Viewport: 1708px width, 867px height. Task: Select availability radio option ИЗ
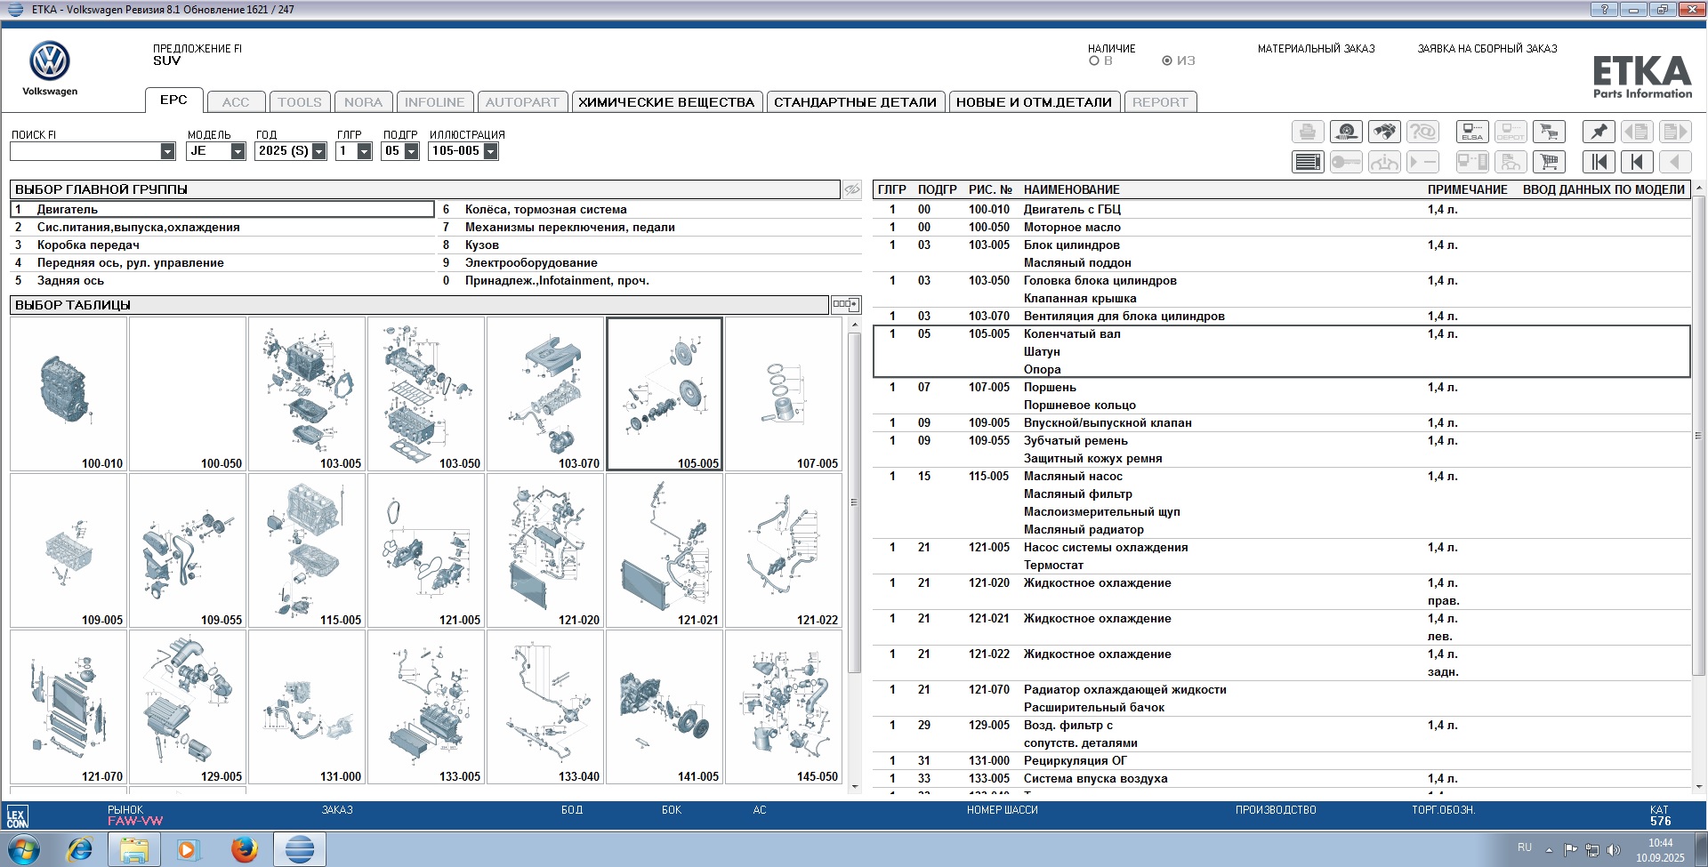(1167, 61)
